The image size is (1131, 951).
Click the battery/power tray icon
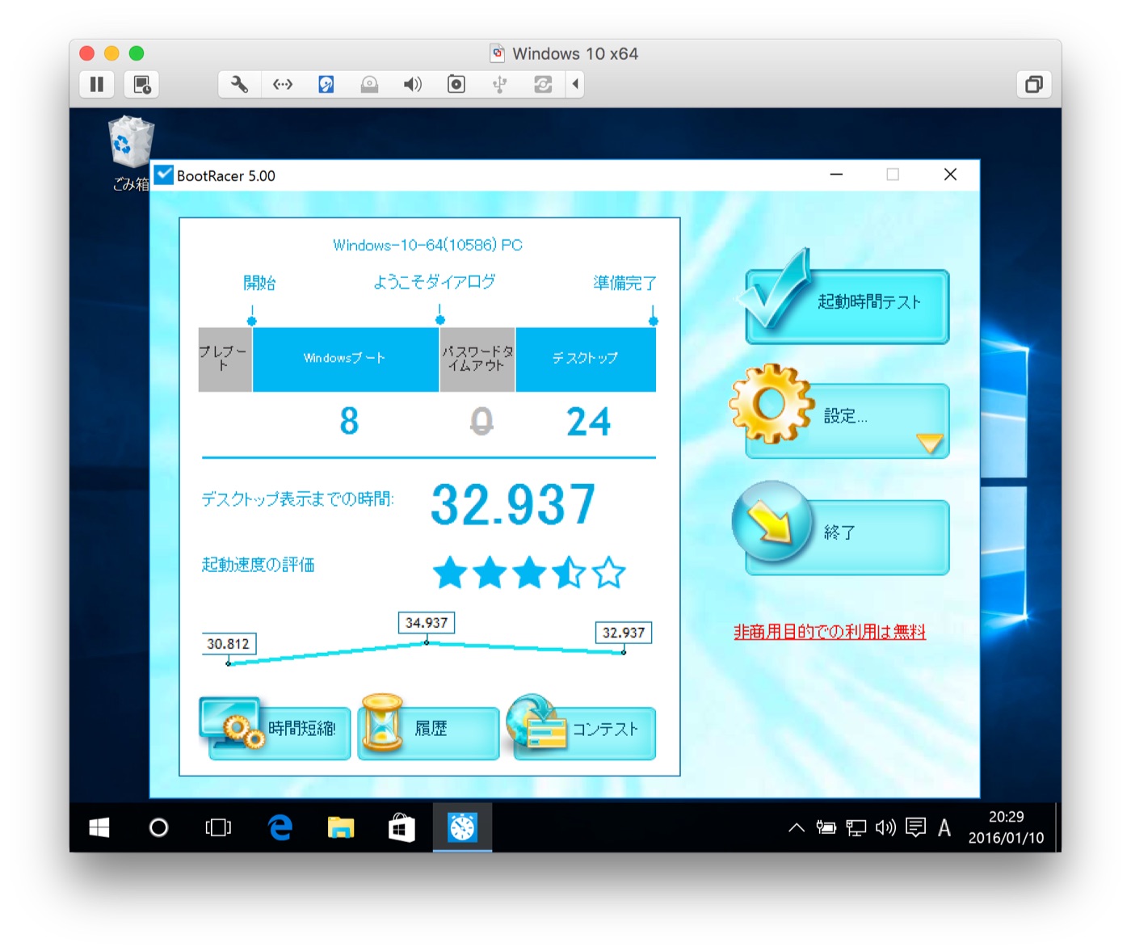point(826,827)
